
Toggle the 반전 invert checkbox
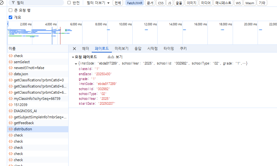(69, 3)
